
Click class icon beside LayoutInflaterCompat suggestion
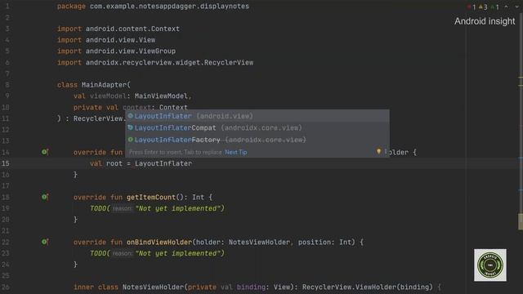click(131, 127)
